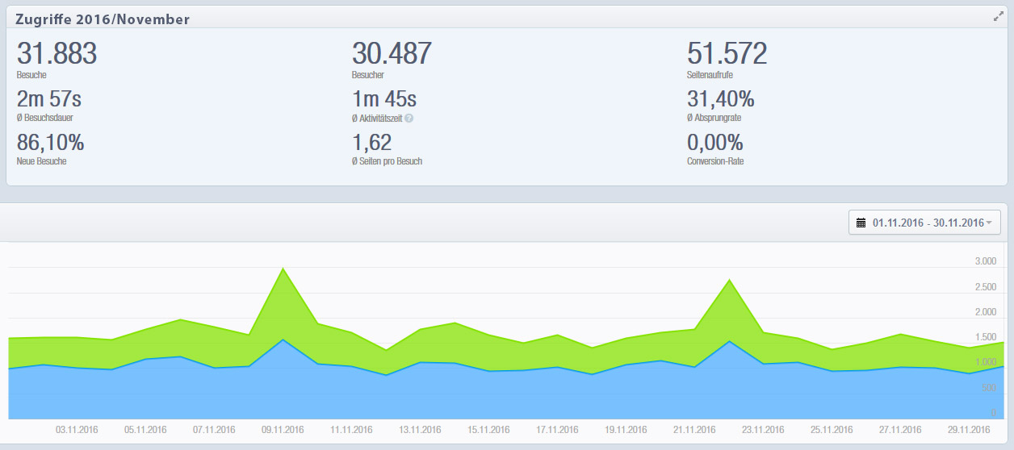The image size is (1014, 450).
Task: Click the 1,62 Seiten pro Besuch value
Action: (371, 143)
